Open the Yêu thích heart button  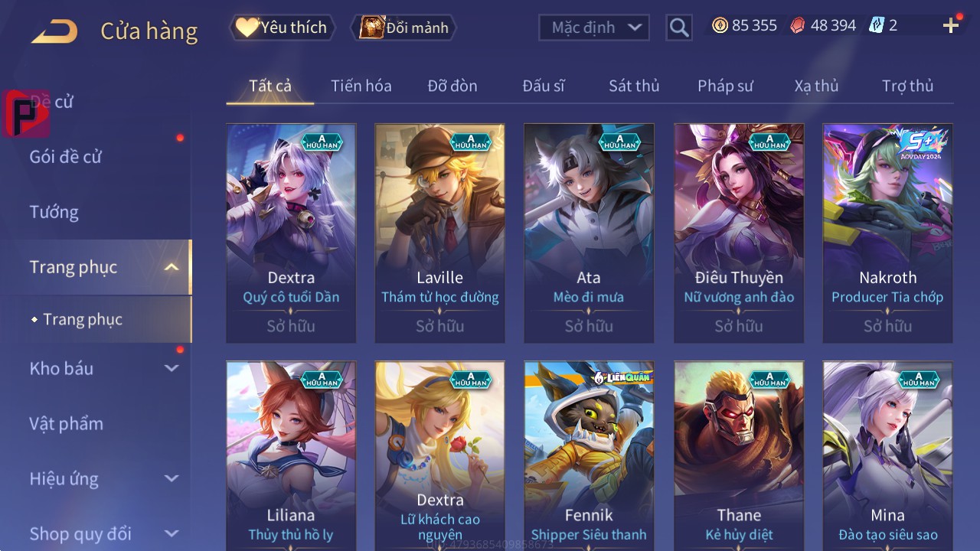tap(282, 28)
